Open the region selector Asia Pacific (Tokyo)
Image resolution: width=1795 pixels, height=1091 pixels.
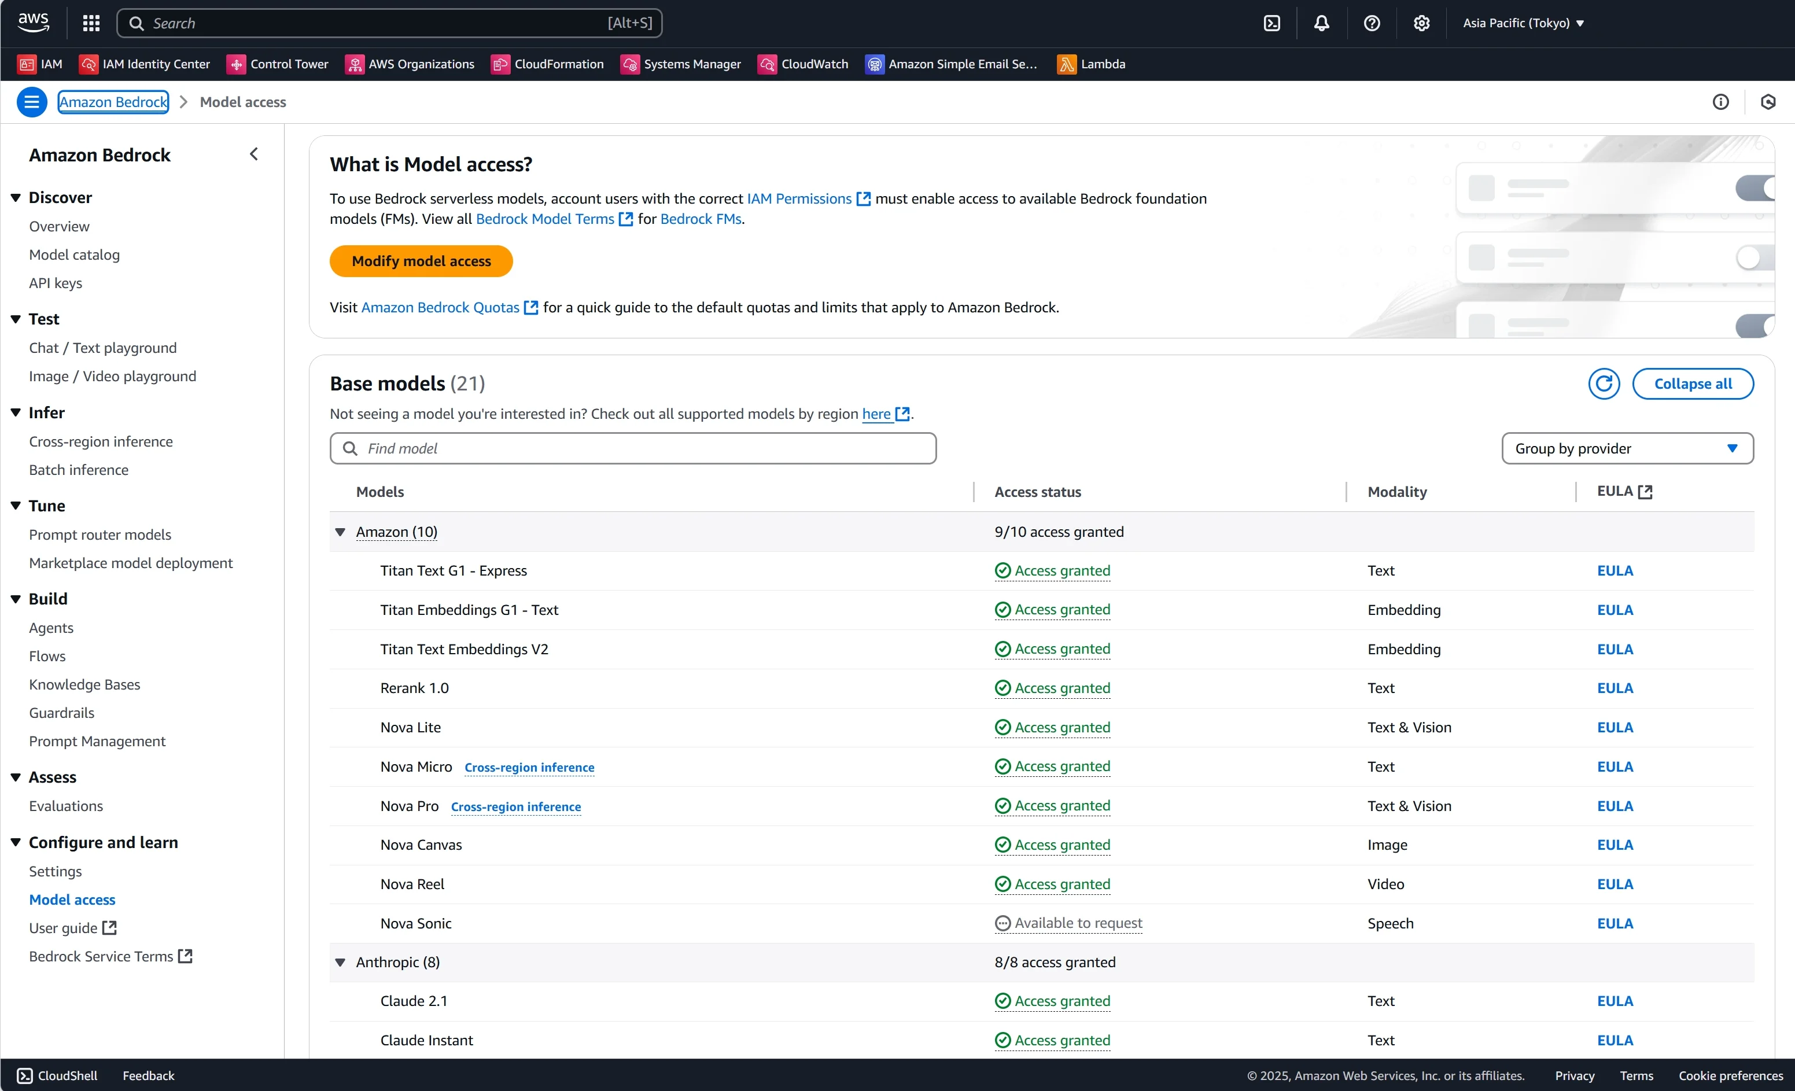tap(1524, 23)
